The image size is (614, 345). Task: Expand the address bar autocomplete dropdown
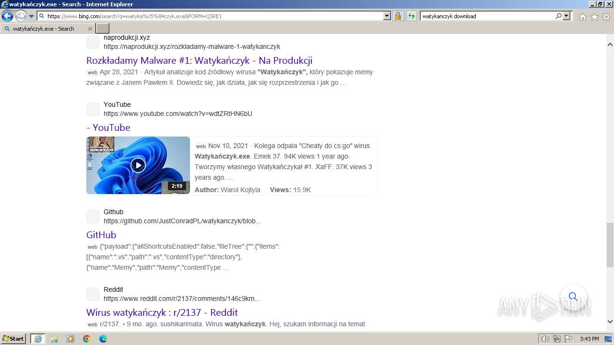click(x=387, y=16)
